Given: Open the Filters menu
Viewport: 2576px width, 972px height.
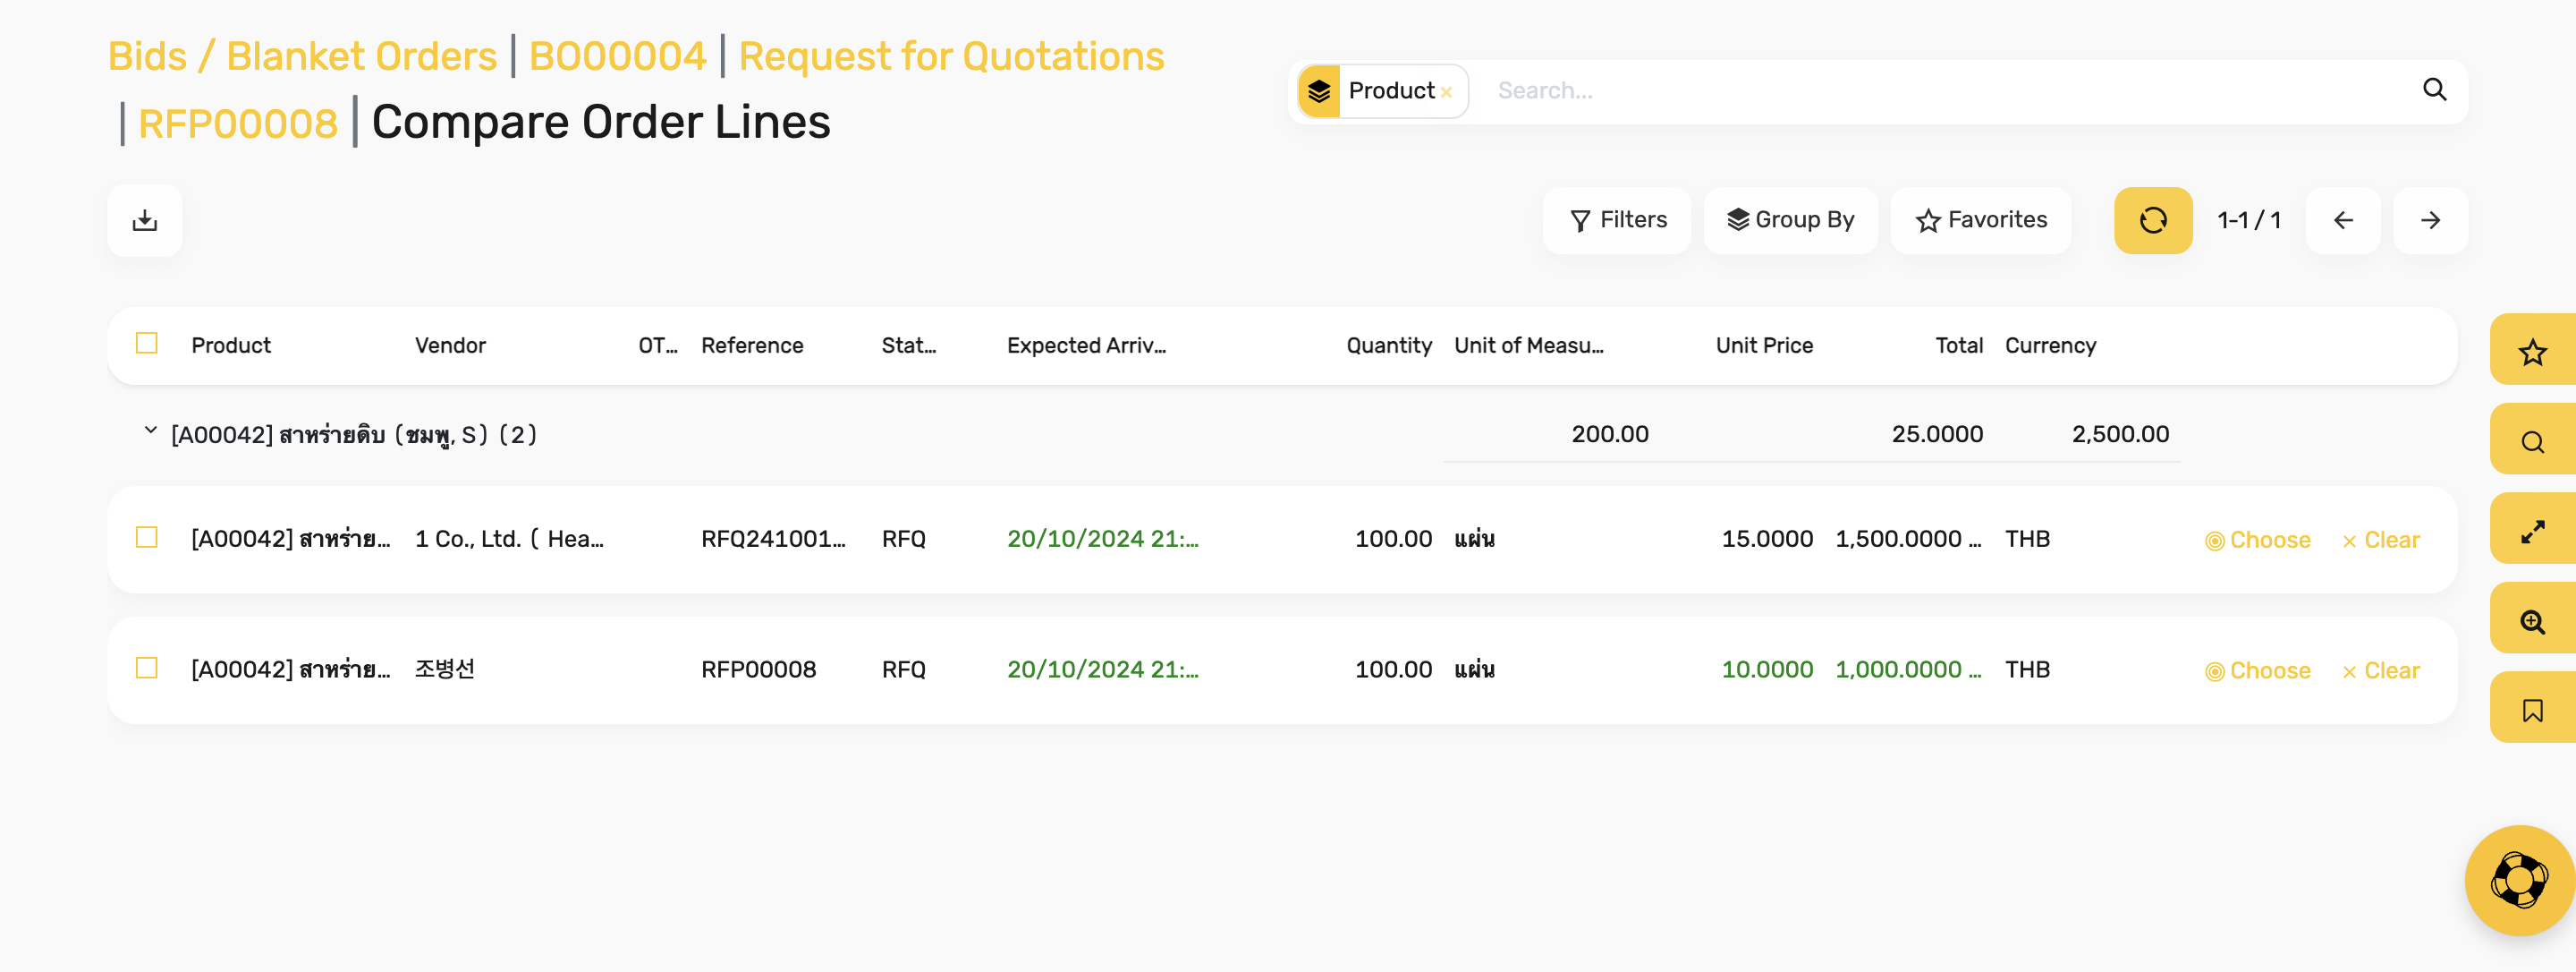Looking at the screenshot, I should (x=1617, y=220).
